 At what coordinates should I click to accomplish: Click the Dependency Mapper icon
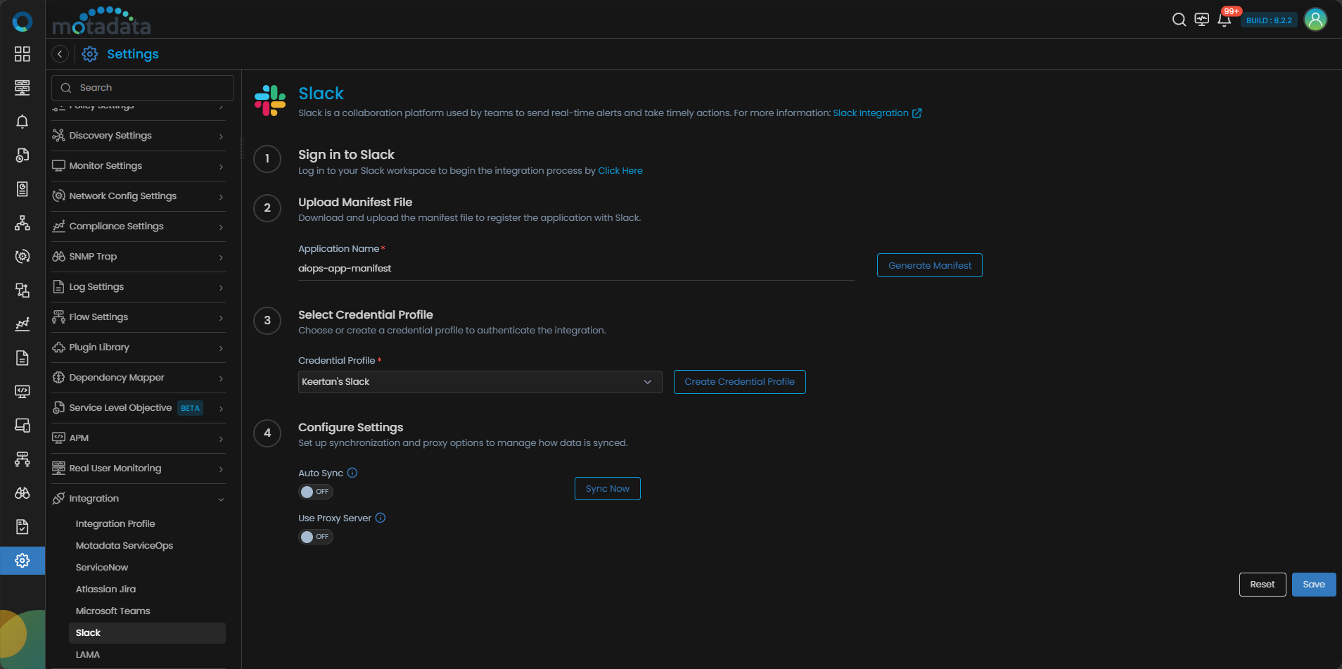58,378
